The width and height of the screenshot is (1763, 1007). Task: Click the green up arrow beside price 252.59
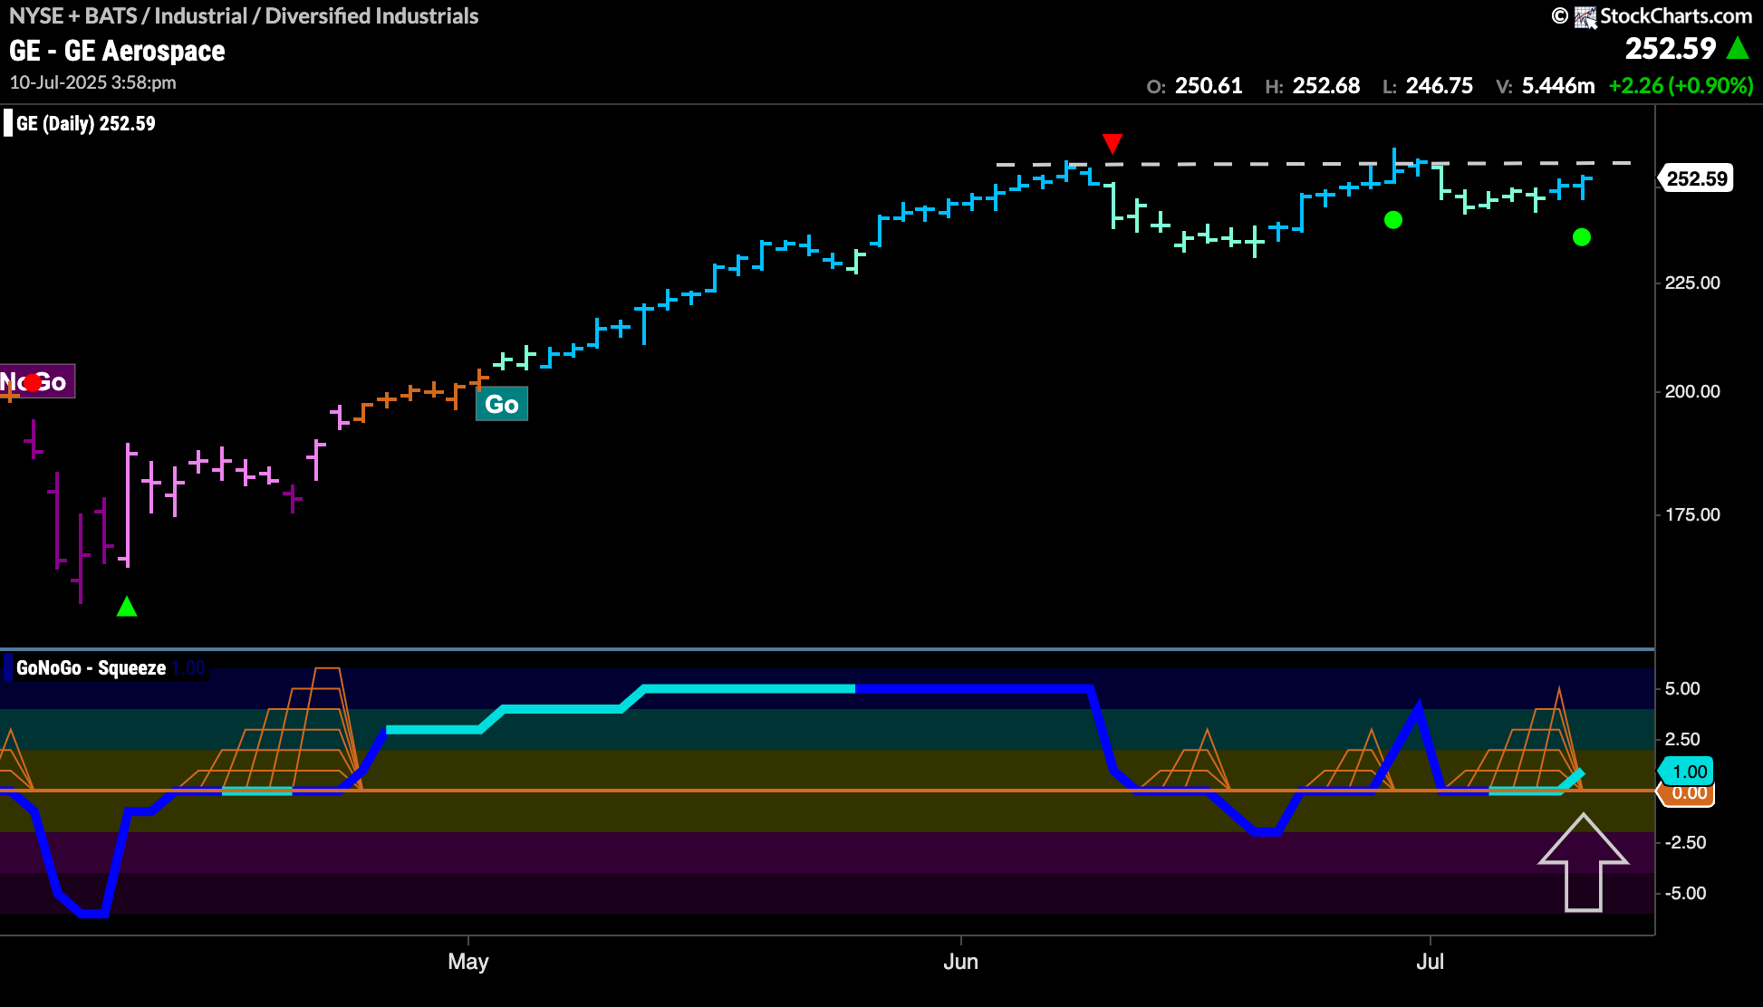click(1738, 47)
